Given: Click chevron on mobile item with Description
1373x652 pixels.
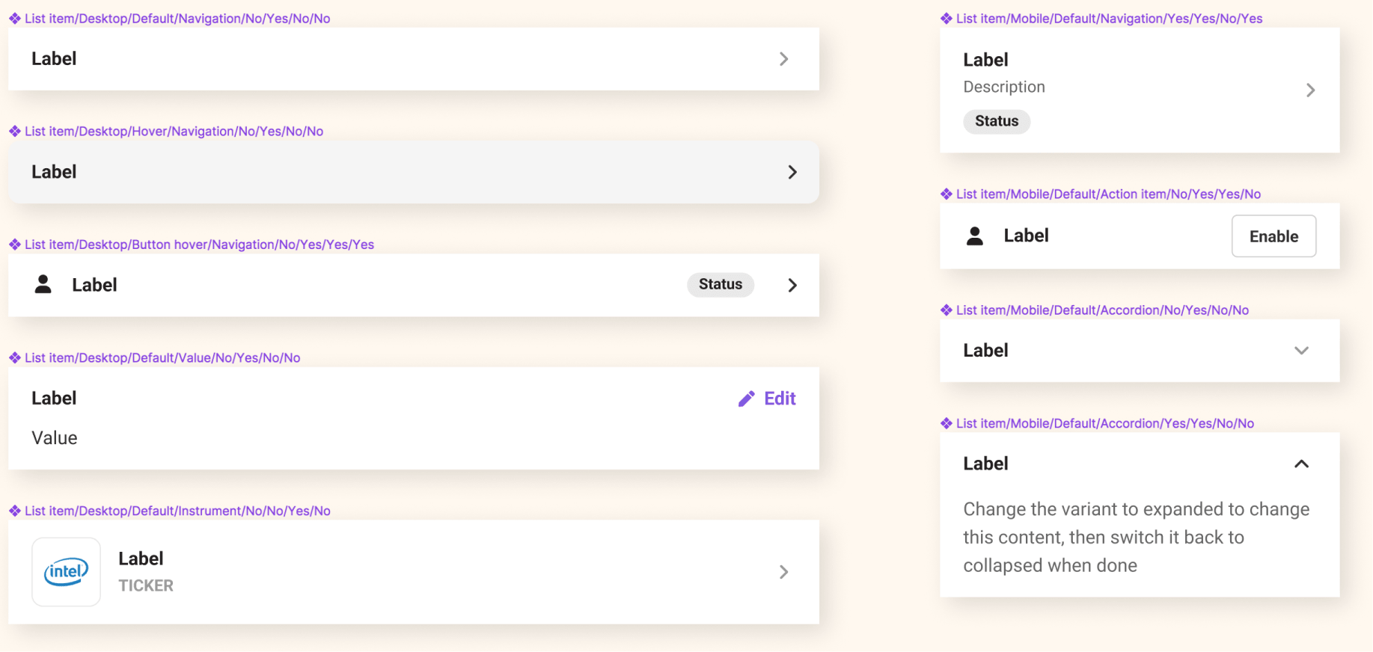Looking at the screenshot, I should coord(1310,90).
